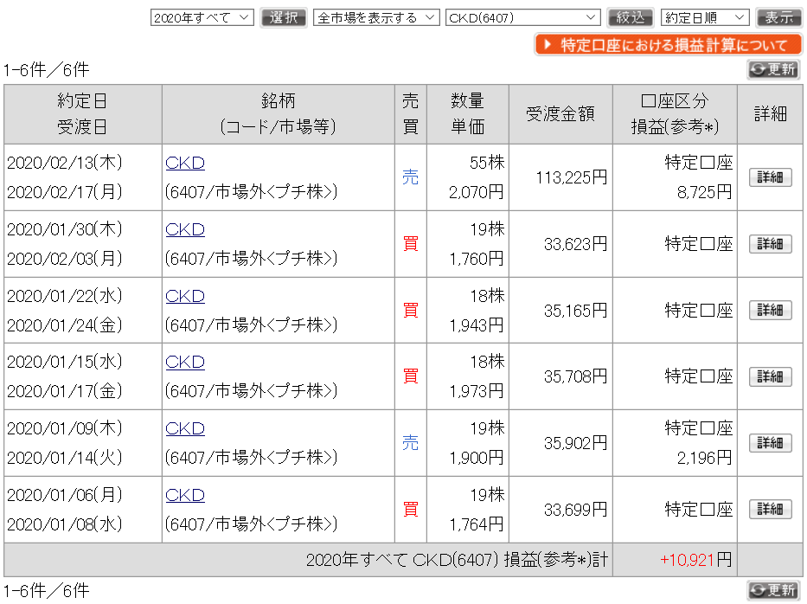Image resolution: width=807 pixels, height=604 pixels.
Task: Click the 買 marker in 2020/01/06 row
Action: click(x=410, y=510)
